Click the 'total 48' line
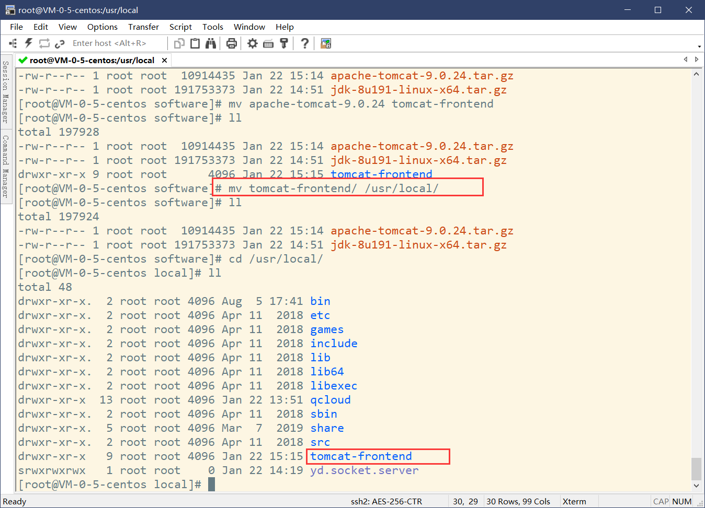Viewport: 705px width, 508px height. (45, 287)
